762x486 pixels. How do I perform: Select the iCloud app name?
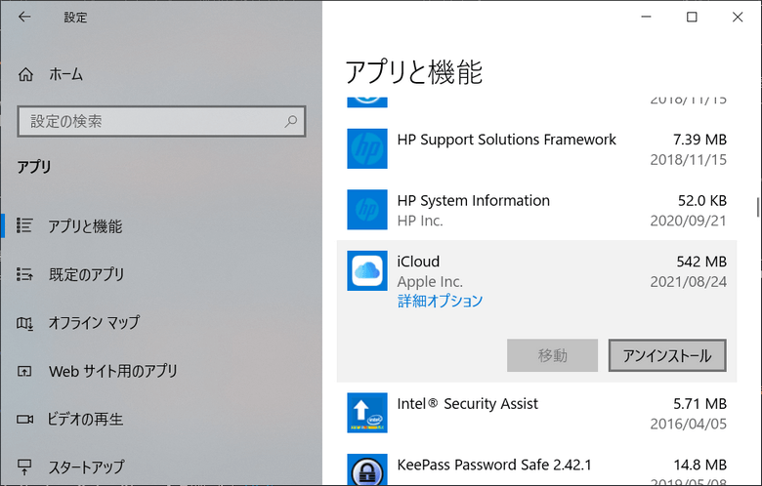tap(418, 262)
